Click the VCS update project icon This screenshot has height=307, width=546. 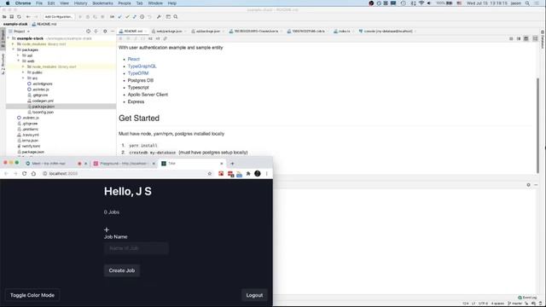pos(119,17)
